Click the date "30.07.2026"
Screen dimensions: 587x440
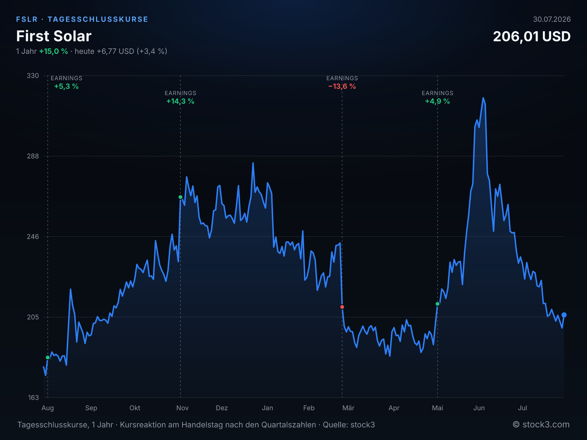[x=552, y=19]
